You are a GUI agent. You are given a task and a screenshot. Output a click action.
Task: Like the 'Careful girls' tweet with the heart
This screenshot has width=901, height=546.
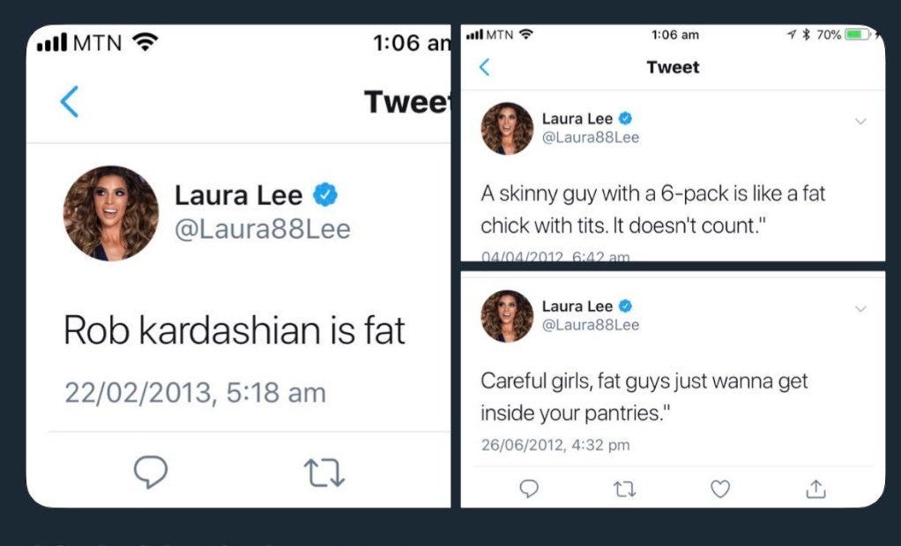[720, 490]
